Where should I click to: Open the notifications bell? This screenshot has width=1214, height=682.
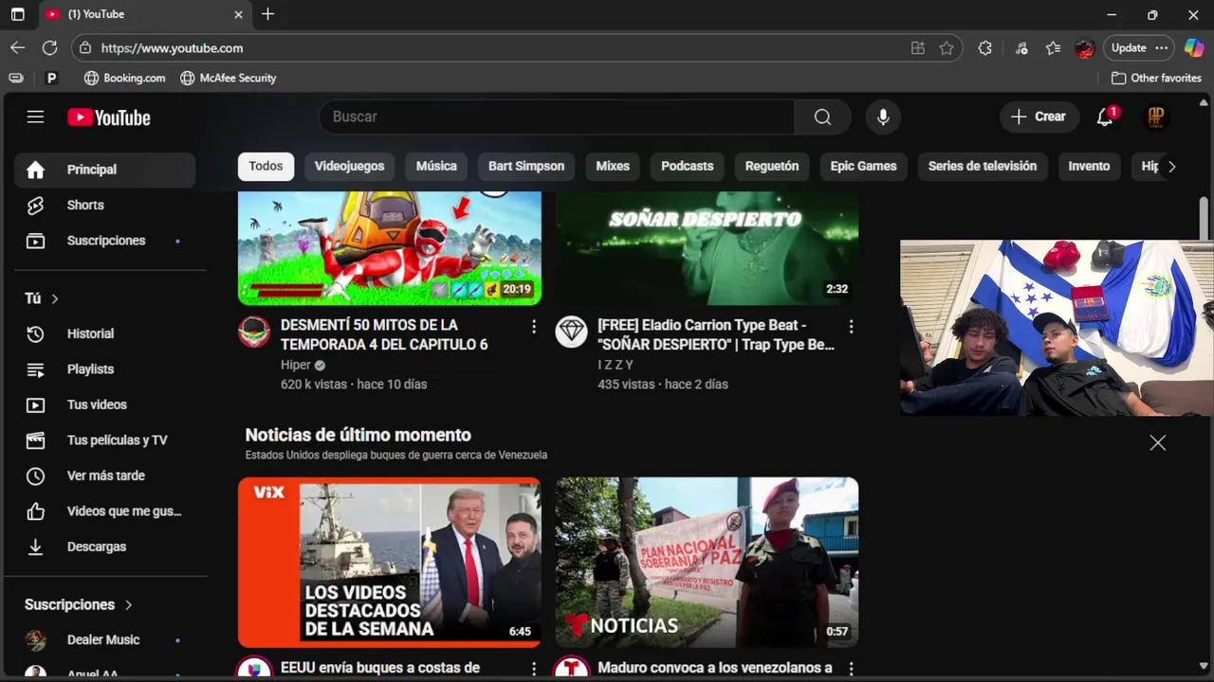1105,117
